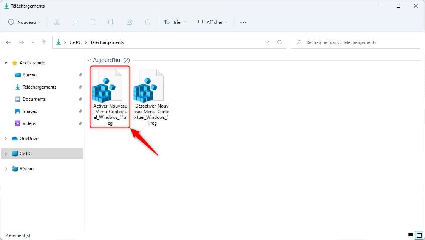425x240 pixels.
Task: Switch to details view in status bar
Action: click(411, 235)
